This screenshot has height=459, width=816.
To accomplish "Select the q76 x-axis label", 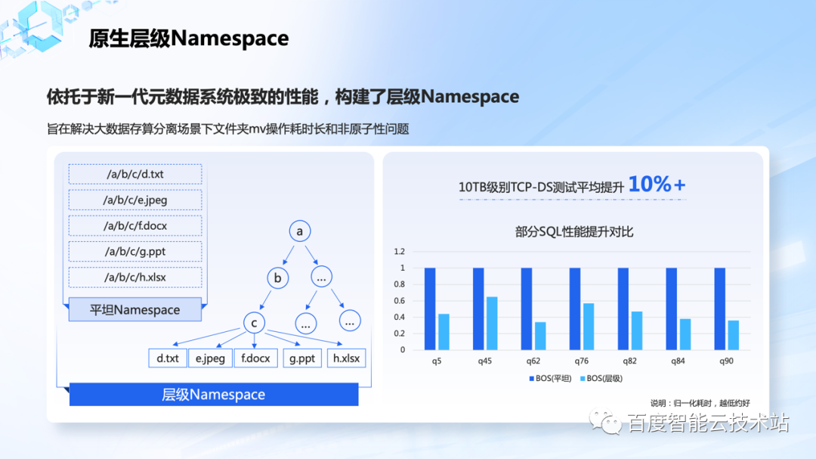I will [581, 361].
